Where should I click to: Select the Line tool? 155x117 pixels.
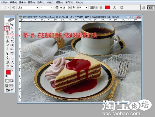pyautogui.click(x=12, y=57)
